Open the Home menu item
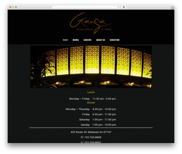This screenshot has width=182, height=154. (65, 40)
